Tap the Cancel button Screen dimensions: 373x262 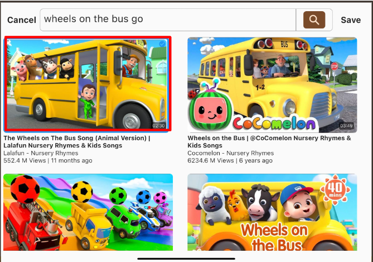point(22,20)
